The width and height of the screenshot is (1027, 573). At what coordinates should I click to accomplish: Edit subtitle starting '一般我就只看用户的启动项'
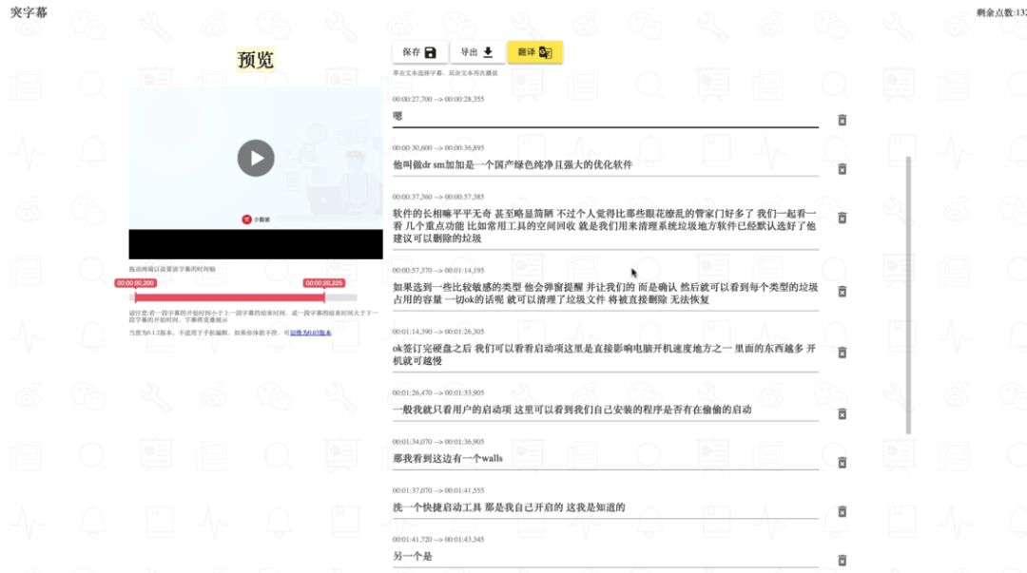pyautogui.click(x=605, y=410)
